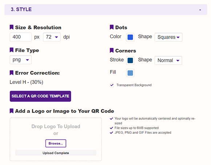211x165 pixels.
Task: Pick the Dots Color swatch
Action: pos(130,37)
